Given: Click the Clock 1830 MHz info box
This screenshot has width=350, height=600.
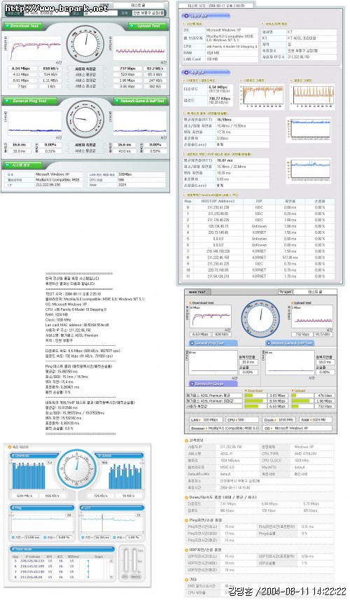Looking at the screenshot, I should (x=279, y=420).
